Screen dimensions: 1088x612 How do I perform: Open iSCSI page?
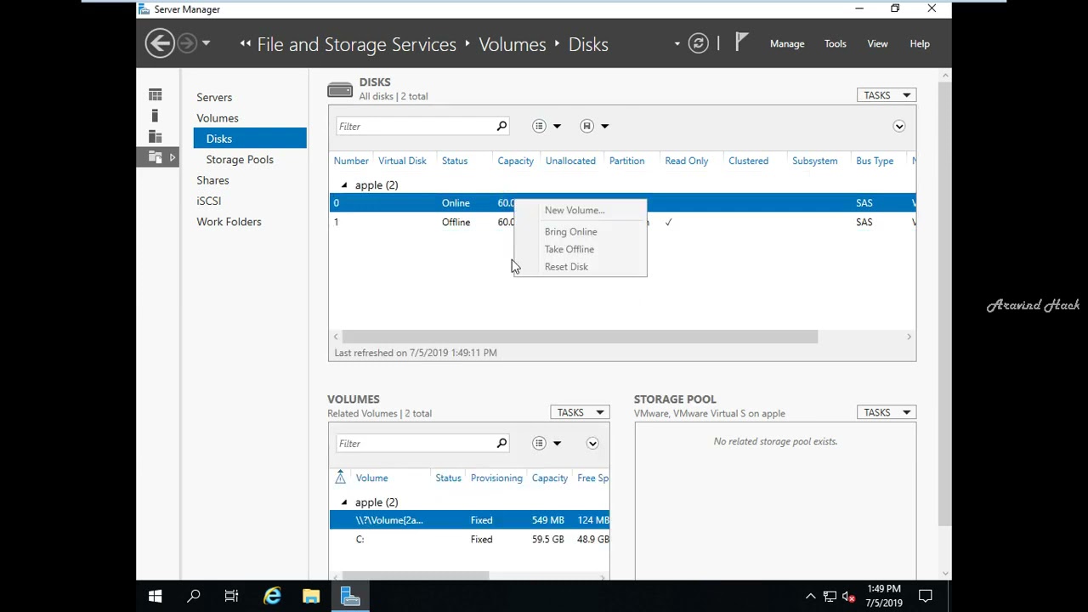pos(208,201)
